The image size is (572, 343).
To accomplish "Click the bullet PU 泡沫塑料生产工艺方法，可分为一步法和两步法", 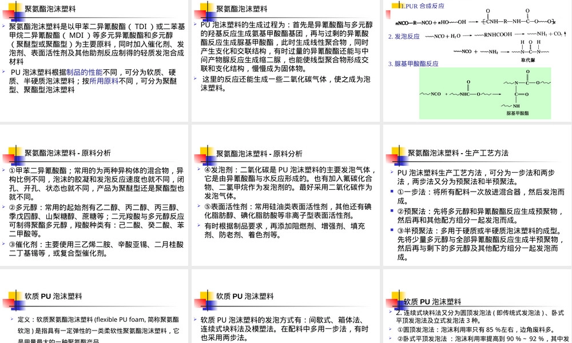I will [476, 177].
